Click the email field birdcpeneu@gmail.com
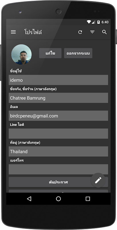The height and width of the screenshot is (230, 117). 58,116
